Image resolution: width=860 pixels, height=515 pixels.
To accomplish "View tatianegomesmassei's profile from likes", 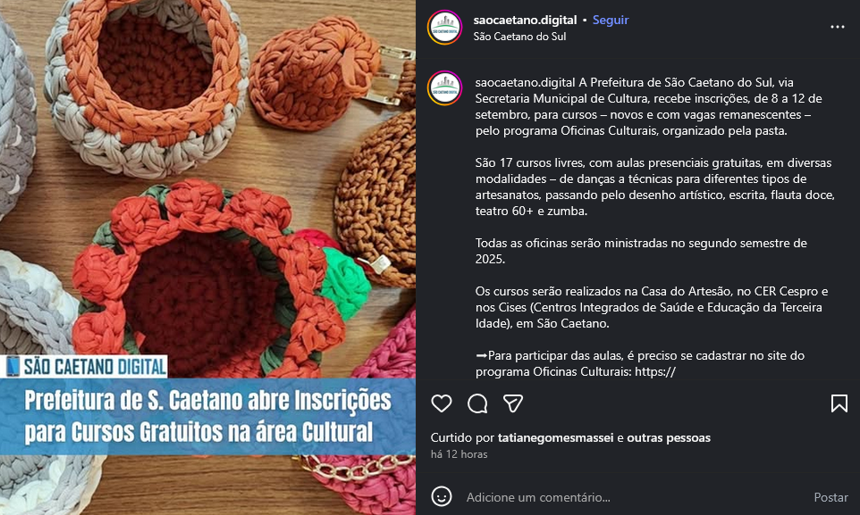I will click(x=555, y=437).
